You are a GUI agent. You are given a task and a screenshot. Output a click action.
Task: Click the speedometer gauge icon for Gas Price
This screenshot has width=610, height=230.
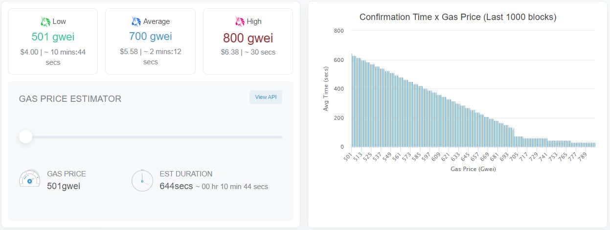29,179
